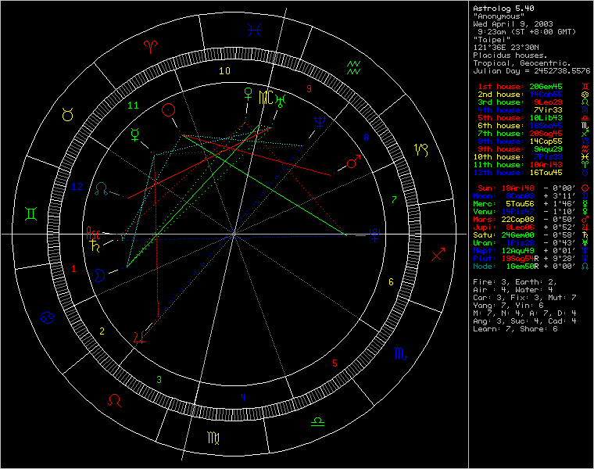Select the Jupiter glyph inside the chart wheel
The height and width of the screenshot is (469, 594).
pyautogui.click(x=140, y=337)
